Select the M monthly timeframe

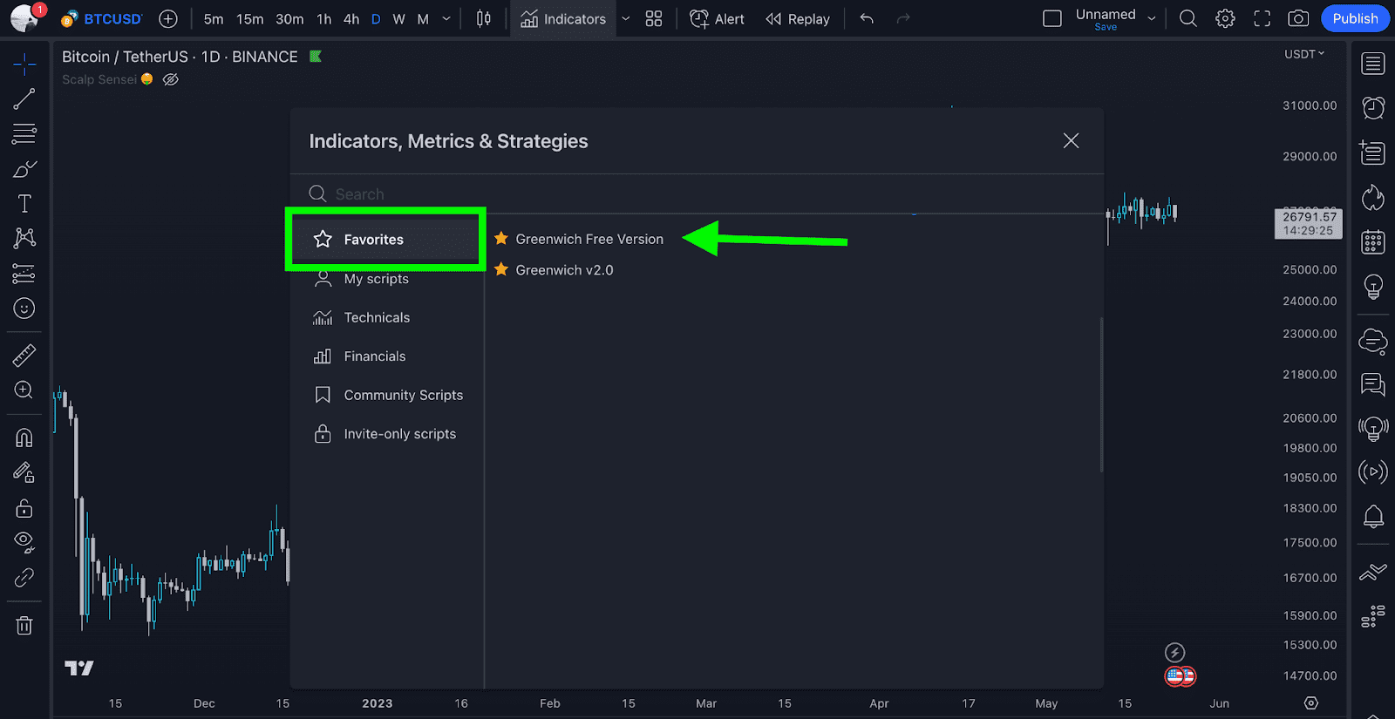[423, 18]
